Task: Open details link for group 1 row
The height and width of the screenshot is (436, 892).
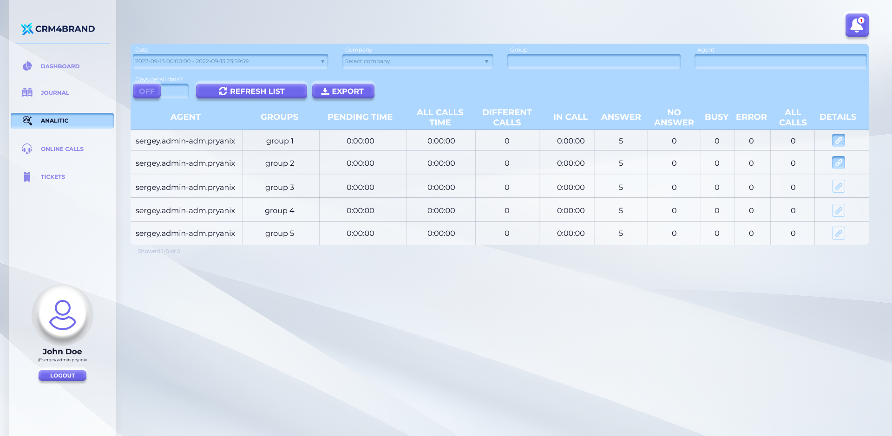Action: [838, 140]
